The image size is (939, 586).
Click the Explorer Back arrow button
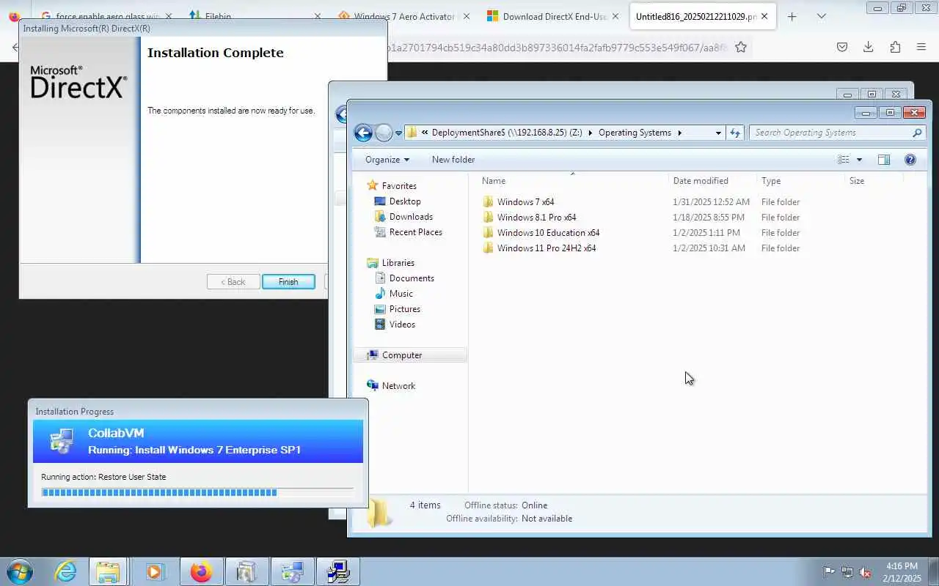click(363, 133)
